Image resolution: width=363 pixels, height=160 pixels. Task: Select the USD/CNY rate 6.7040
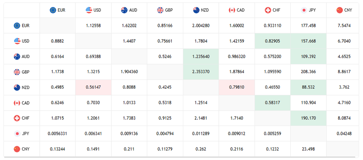pyautogui.click(x=344, y=41)
